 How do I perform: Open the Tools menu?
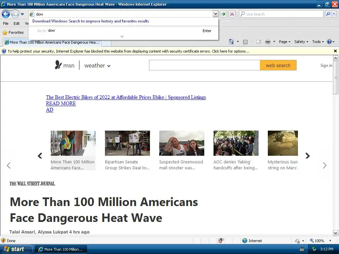point(318,42)
